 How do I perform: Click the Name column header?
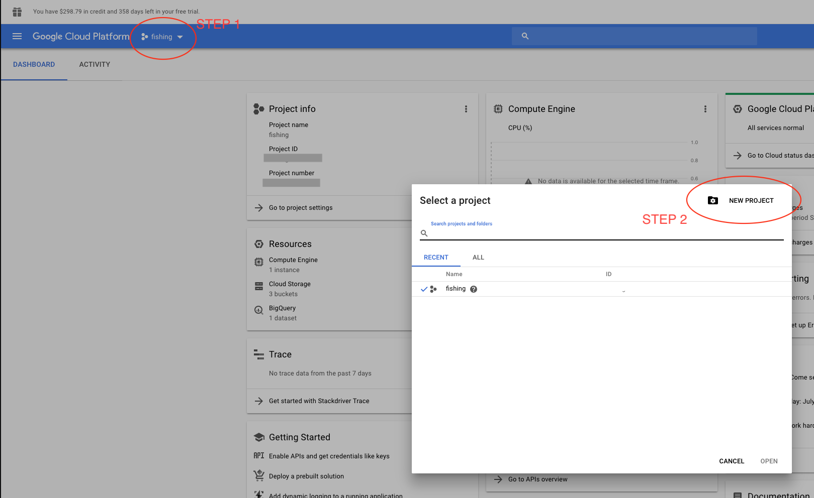pyautogui.click(x=454, y=274)
